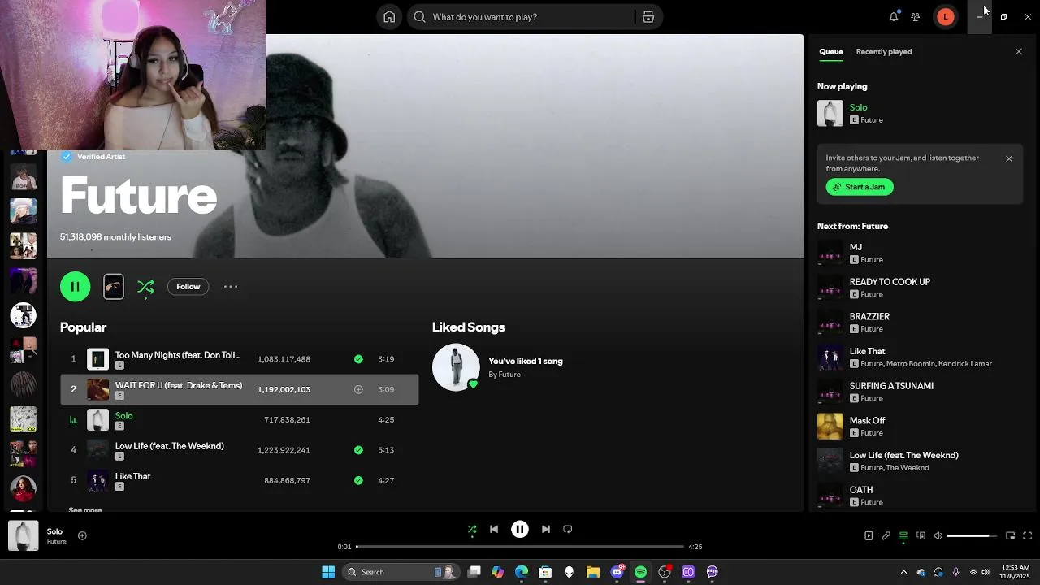Image resolution: width=1040 pixels, height=585 pixels.
Task: Open more options for Future
Action: click(x=231, y=286)
